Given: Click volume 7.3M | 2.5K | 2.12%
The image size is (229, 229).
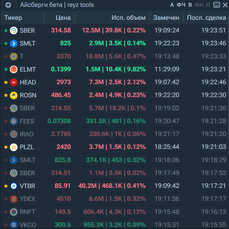Looking at the screenshot, I should coord(117,82).
